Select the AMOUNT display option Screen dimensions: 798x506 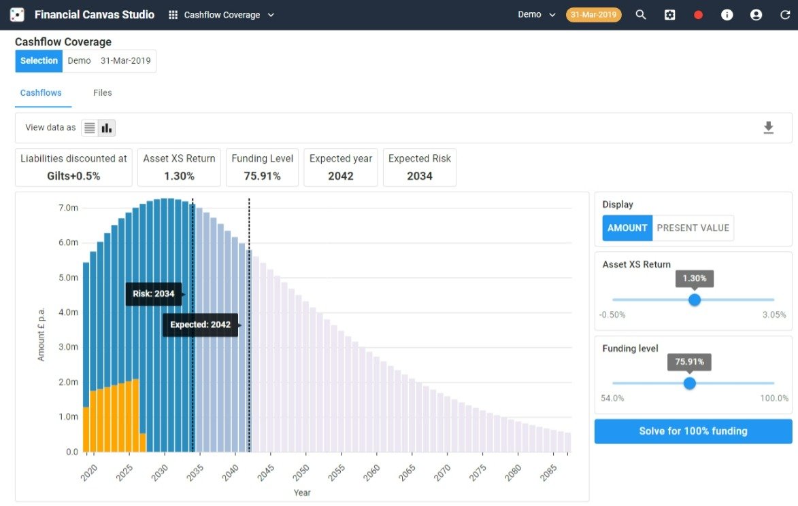tap(627, 228)
